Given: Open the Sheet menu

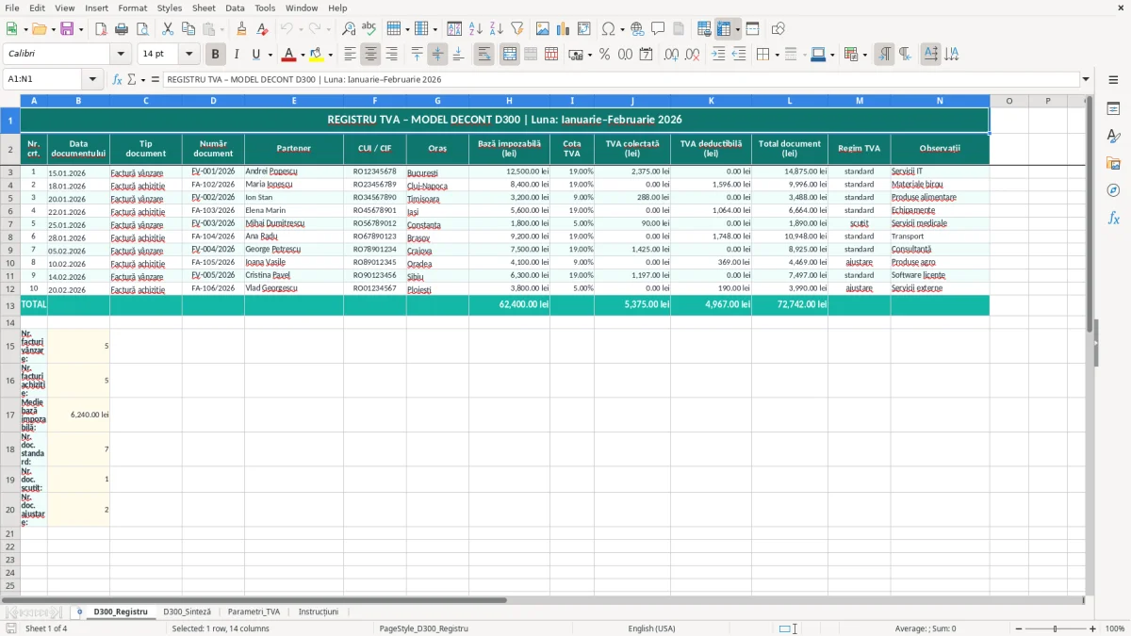Looking at the screenshot, I should coord(204,8).
